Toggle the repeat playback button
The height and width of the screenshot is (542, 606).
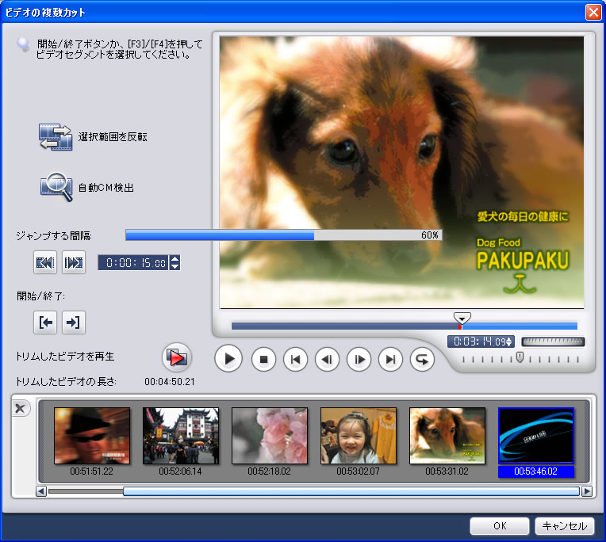tap(422, 360)
